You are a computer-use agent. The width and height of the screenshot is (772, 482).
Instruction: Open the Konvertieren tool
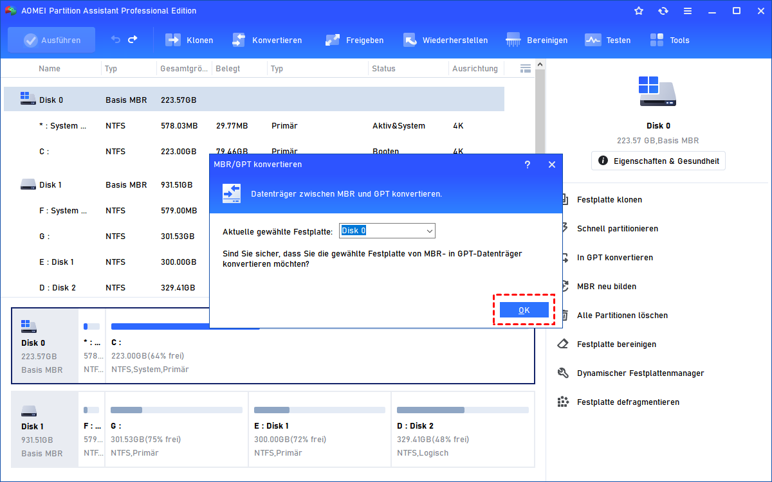pos(239,40)
